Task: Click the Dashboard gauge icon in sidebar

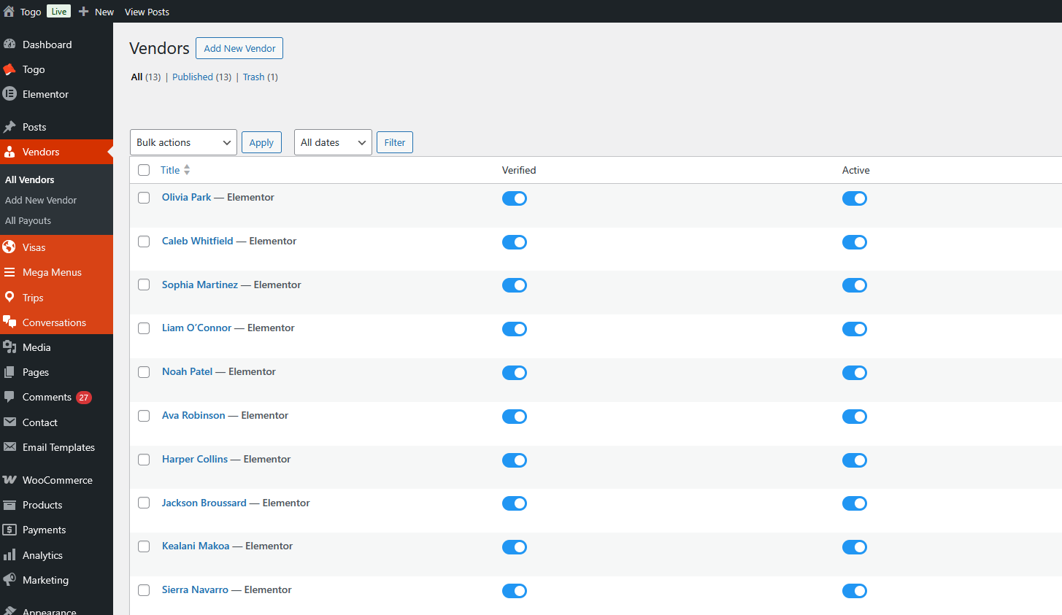Action: coord(9,45)
